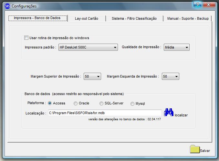Screen dimensions: 219x161
Task: Click the help question mark button
Action: (x=198, y=5)
